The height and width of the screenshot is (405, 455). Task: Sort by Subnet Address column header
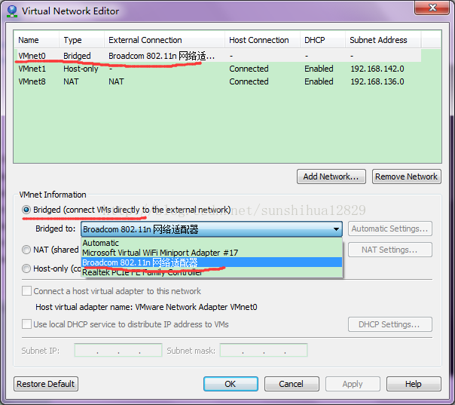click(x=383, y=40)
